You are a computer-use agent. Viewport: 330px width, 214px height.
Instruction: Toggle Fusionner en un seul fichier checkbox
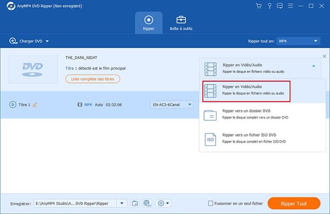[210, 203]
